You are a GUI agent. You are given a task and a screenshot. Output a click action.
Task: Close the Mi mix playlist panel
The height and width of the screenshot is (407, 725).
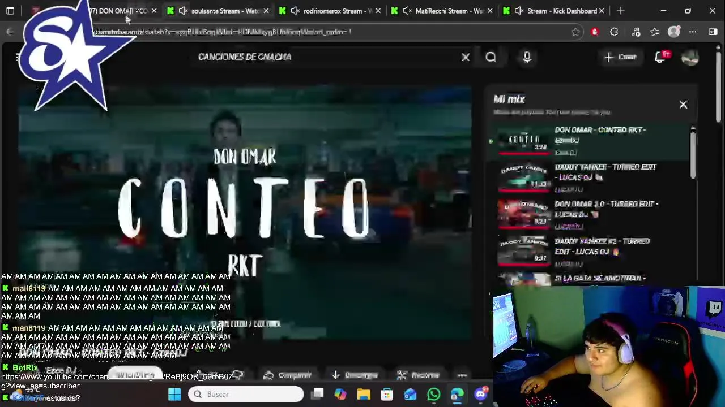click(683, 105)
